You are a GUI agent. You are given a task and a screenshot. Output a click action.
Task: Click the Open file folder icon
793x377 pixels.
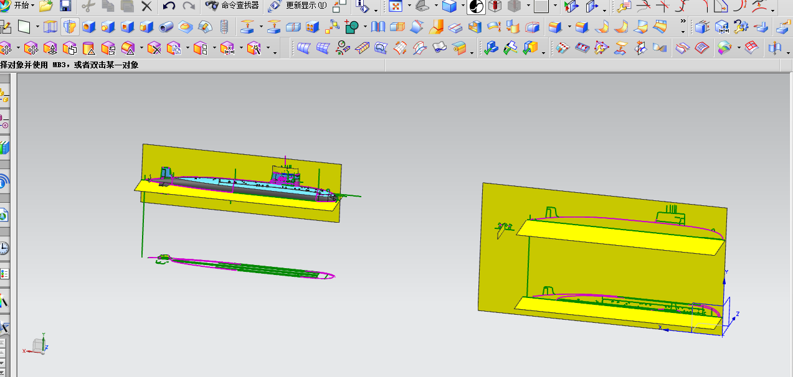click(x=45, y=6)
